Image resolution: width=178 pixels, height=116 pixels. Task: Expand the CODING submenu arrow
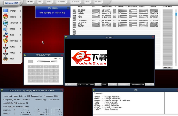click(x=21, y=17)
